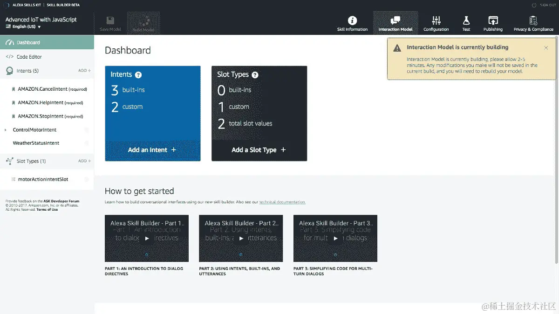Play Alexa Skill Builder Part 1 video

[147, 238]
